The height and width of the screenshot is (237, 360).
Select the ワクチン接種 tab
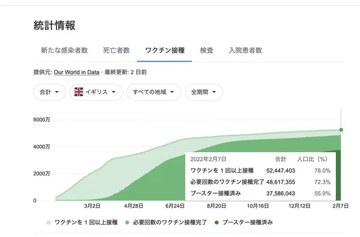tap(165, 50)
